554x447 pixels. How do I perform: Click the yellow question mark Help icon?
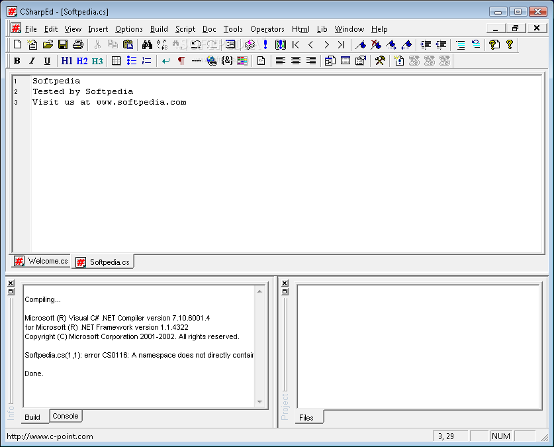pyautogui.click(x=510, y=44)
